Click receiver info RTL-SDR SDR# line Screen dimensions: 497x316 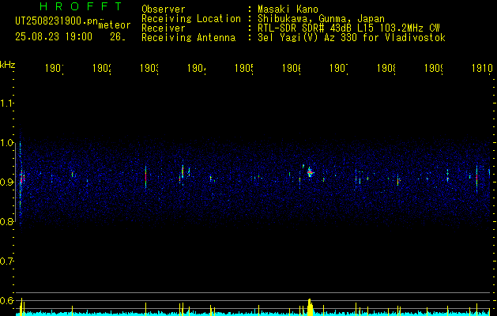coord(348,28)
